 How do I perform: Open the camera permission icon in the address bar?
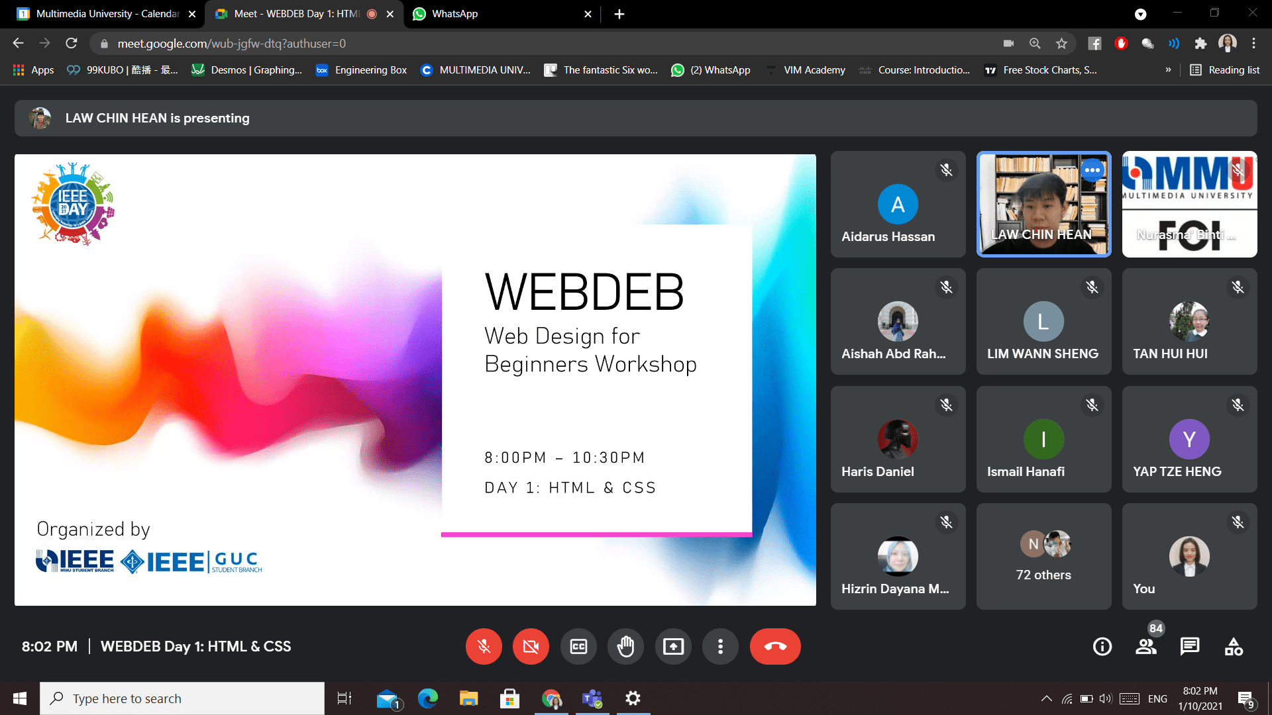[x=1008, y=43]
